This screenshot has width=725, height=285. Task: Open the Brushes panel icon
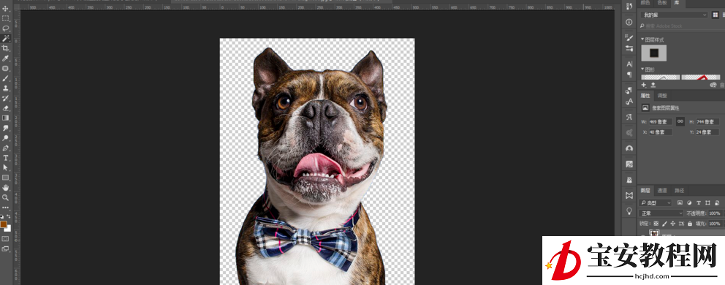(x=629, y=37)
